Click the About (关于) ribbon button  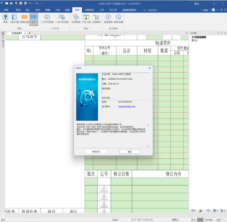(34, 19)
